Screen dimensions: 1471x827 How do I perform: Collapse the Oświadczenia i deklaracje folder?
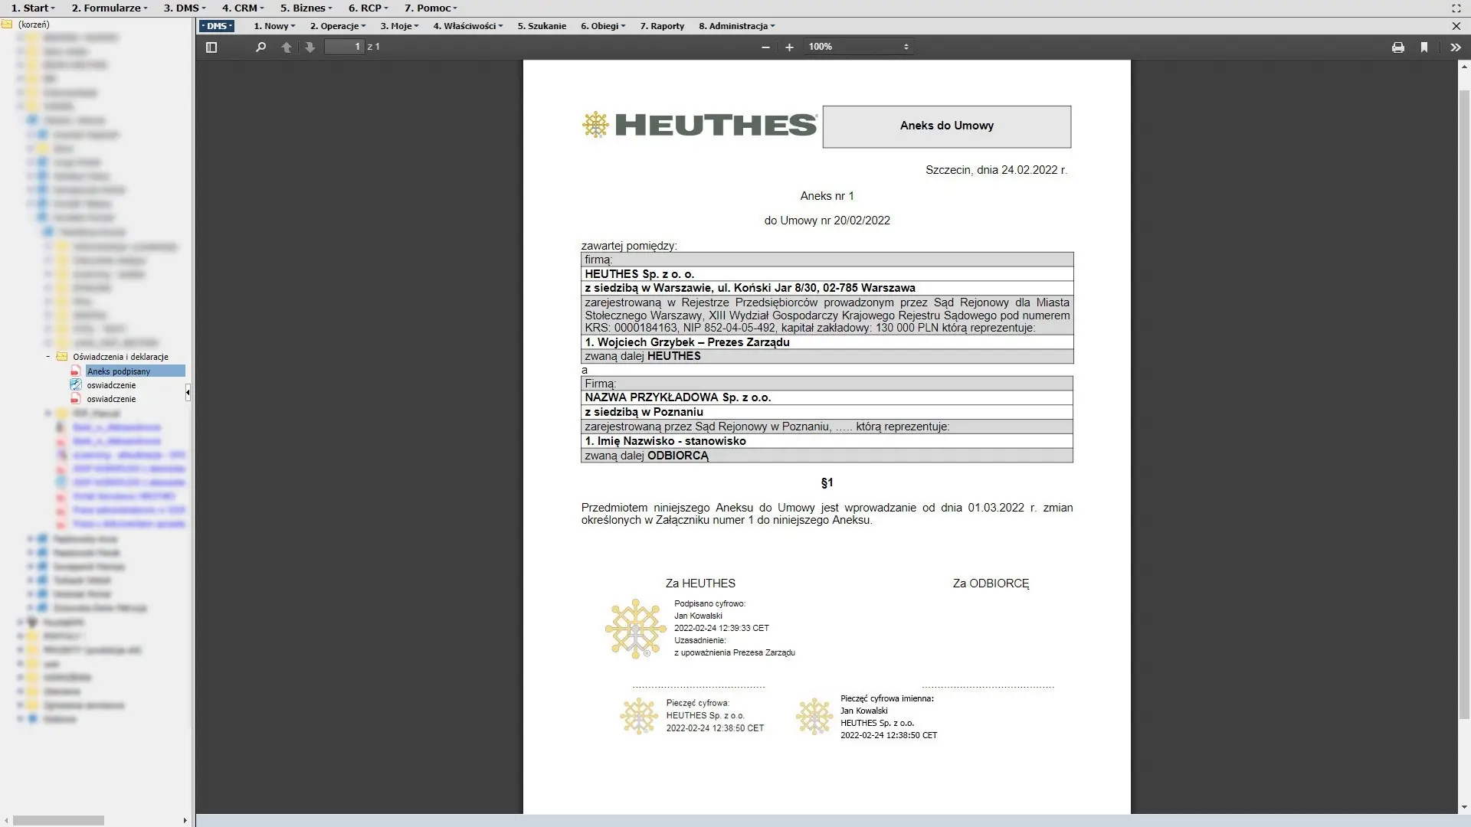pos(48,357)
